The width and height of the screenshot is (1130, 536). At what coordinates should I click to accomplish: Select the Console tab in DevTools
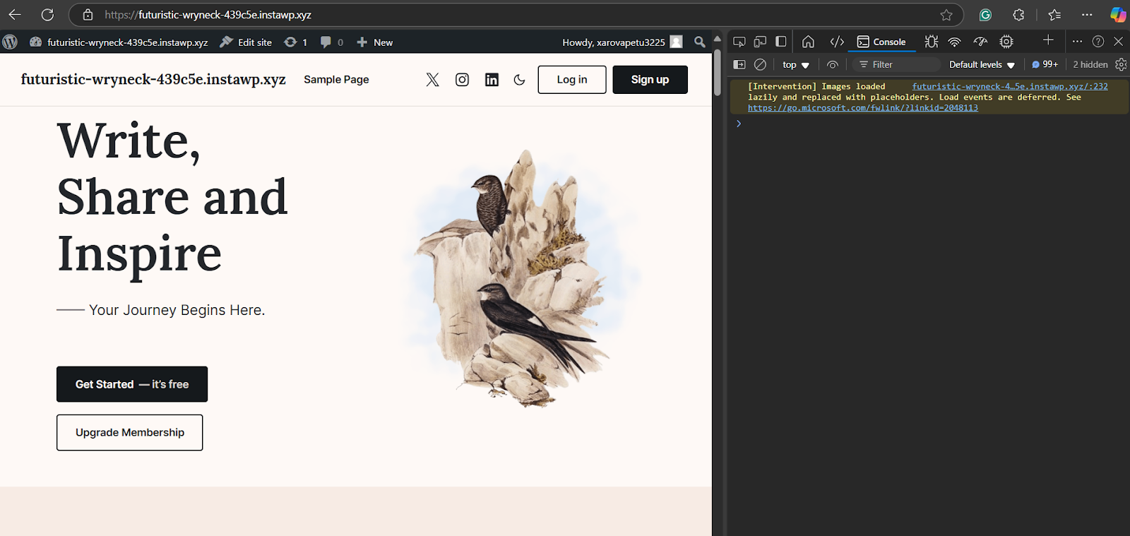881,42
